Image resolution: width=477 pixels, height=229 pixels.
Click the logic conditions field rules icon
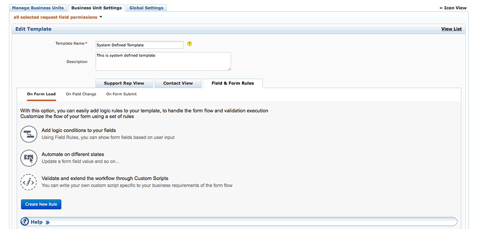point(28,134)
